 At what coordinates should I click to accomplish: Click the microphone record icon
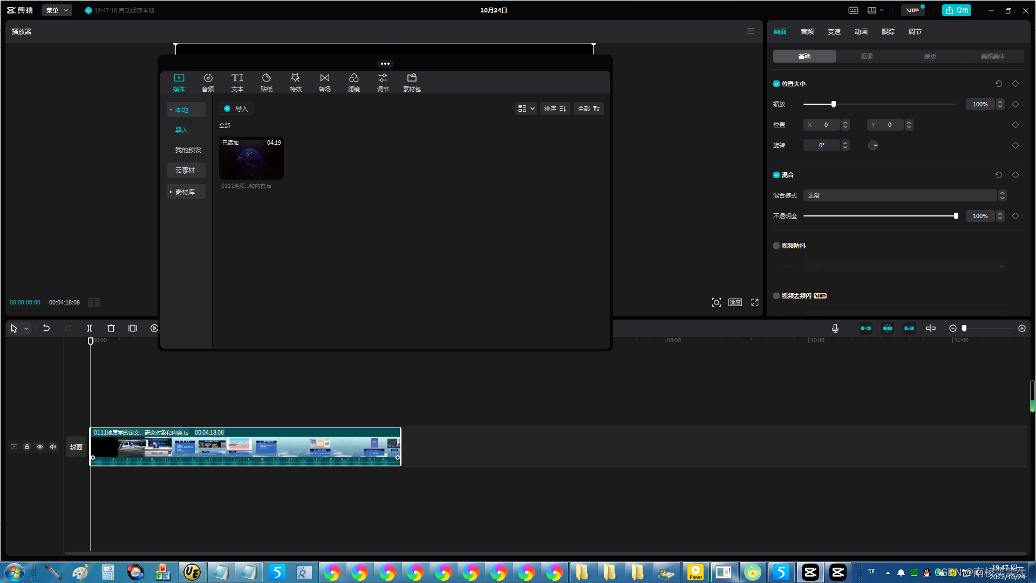click(x=835, y=328)
